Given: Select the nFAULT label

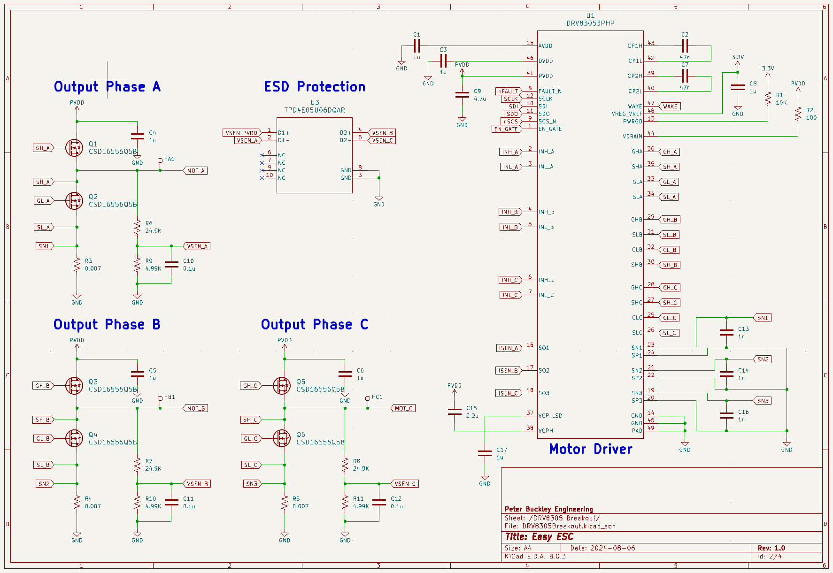Looking at the screenshot, I should tap(509, 91).
